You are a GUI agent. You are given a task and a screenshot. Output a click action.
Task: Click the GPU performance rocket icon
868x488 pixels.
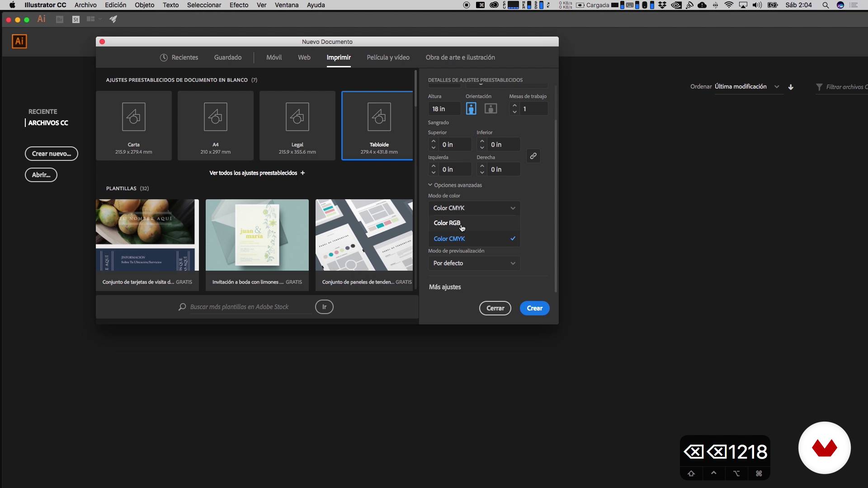[x=113, y=19]
